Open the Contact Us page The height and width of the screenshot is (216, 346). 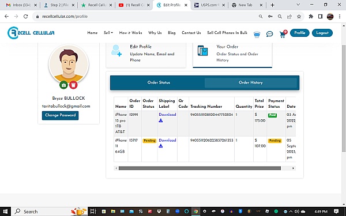click(x=191, y=33)
